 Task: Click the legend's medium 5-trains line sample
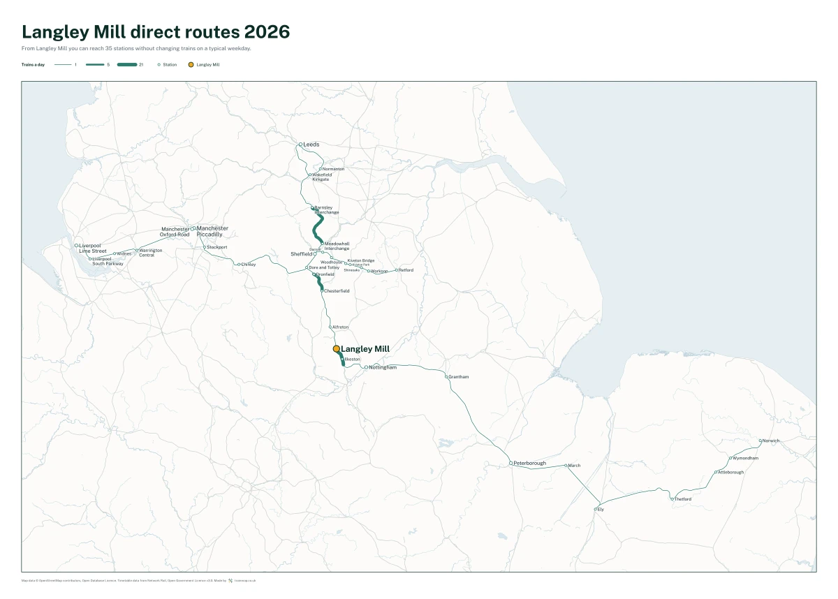tap(95, 64)
